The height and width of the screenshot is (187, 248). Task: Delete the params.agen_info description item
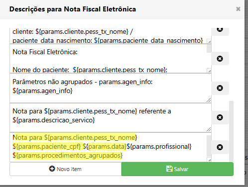coord(220,88)
